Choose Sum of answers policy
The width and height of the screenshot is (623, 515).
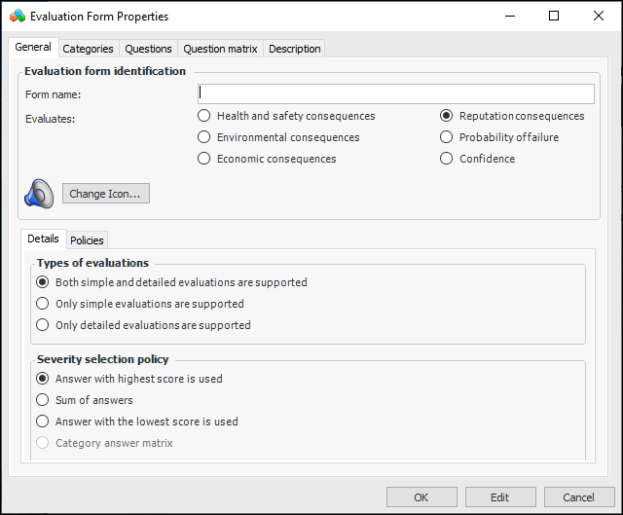pyautogui.click(x=43, y=400)
